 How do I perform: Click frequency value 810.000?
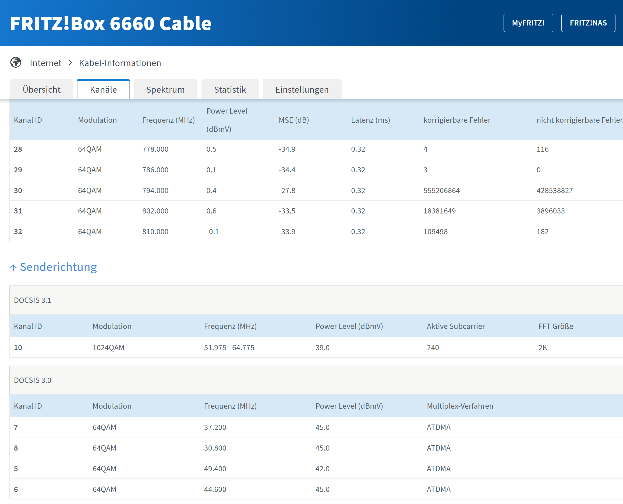155,232
